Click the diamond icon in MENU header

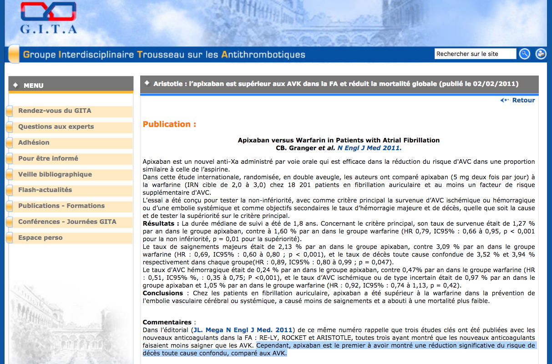coord(15,85)
